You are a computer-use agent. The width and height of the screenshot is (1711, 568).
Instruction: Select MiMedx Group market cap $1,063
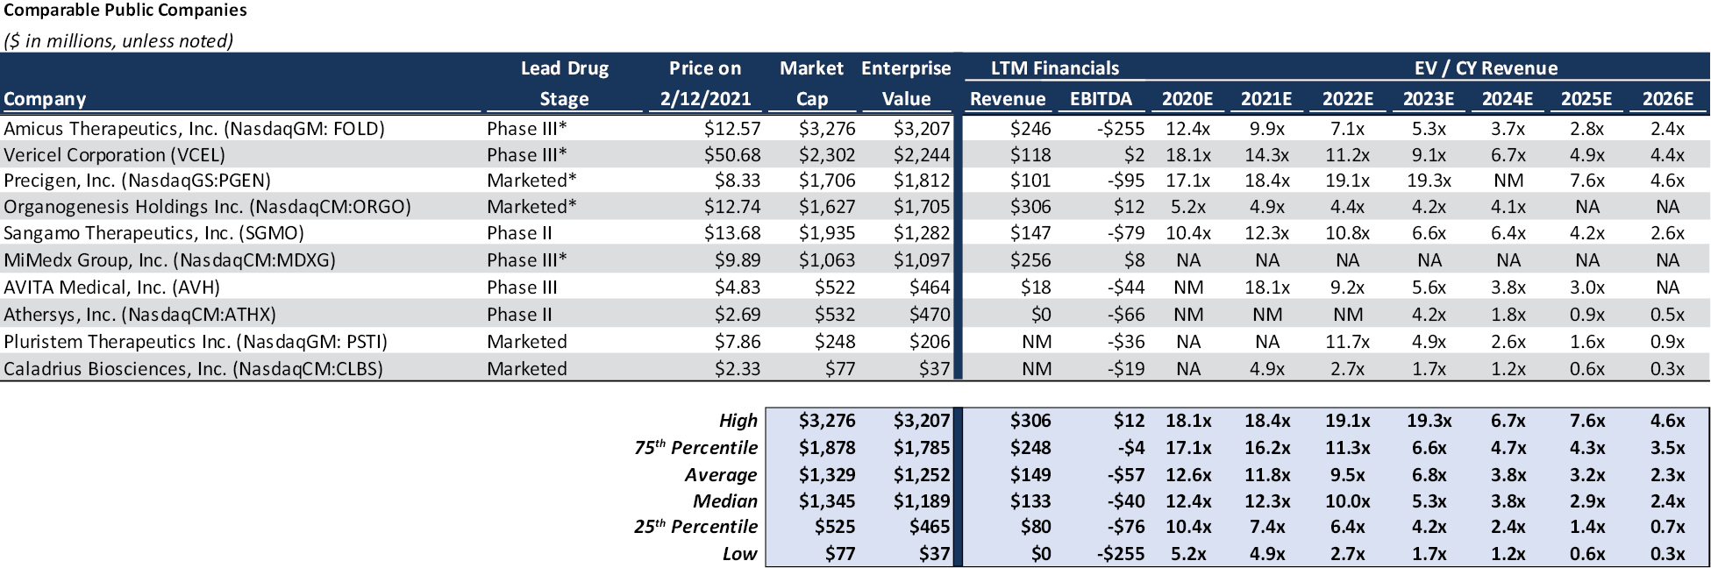826,260
